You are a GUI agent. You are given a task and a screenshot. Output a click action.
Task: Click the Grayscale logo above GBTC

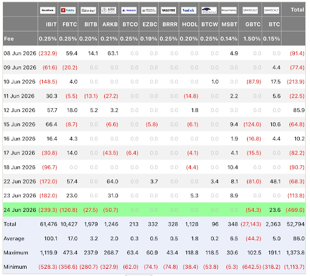click(250, 10)
